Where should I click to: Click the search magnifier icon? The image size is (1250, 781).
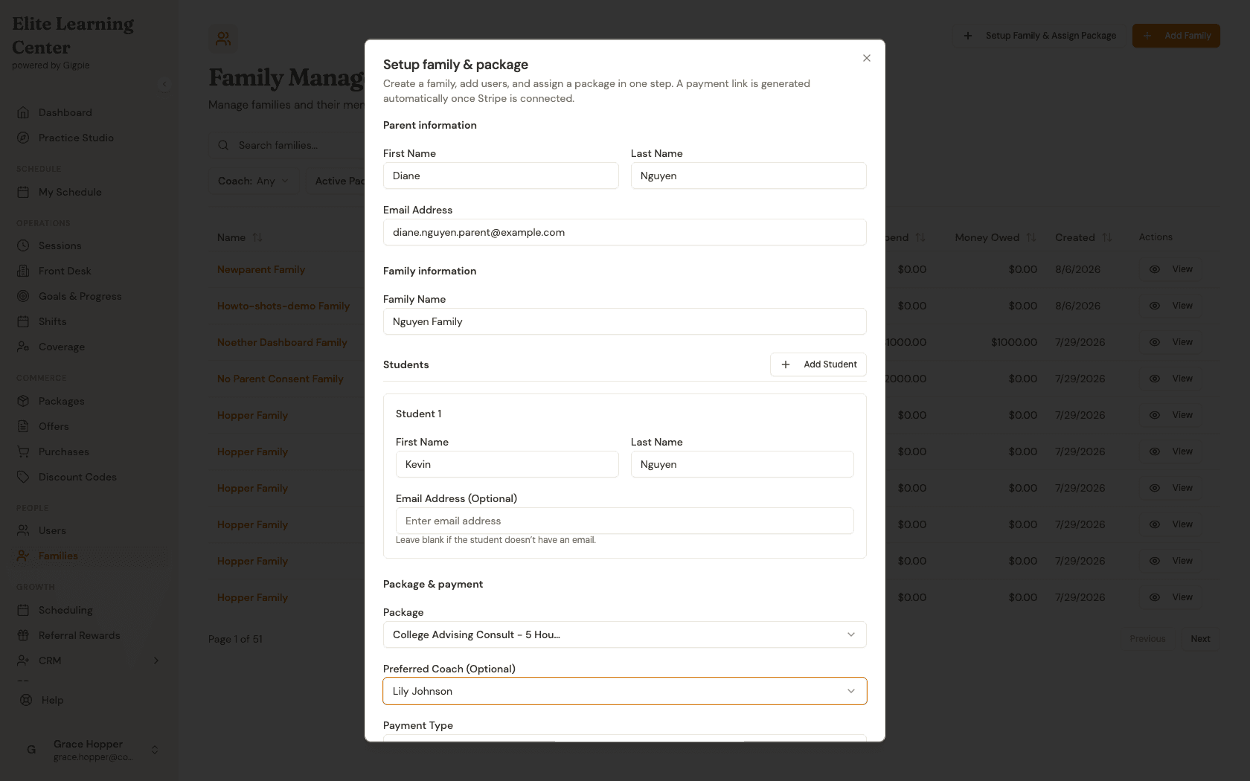click(223, 145)
